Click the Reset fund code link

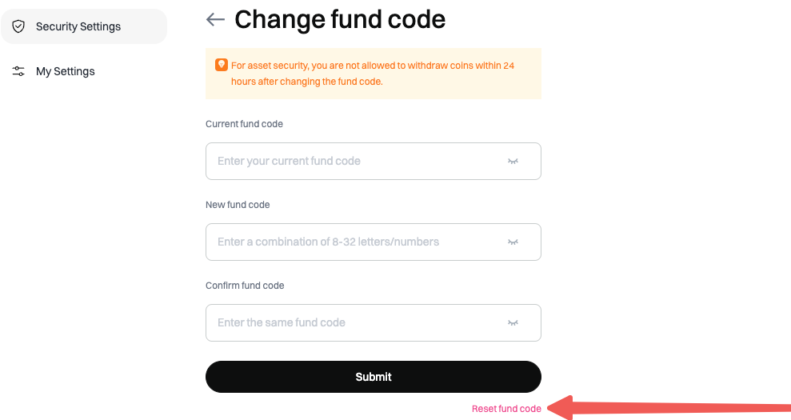506,409
